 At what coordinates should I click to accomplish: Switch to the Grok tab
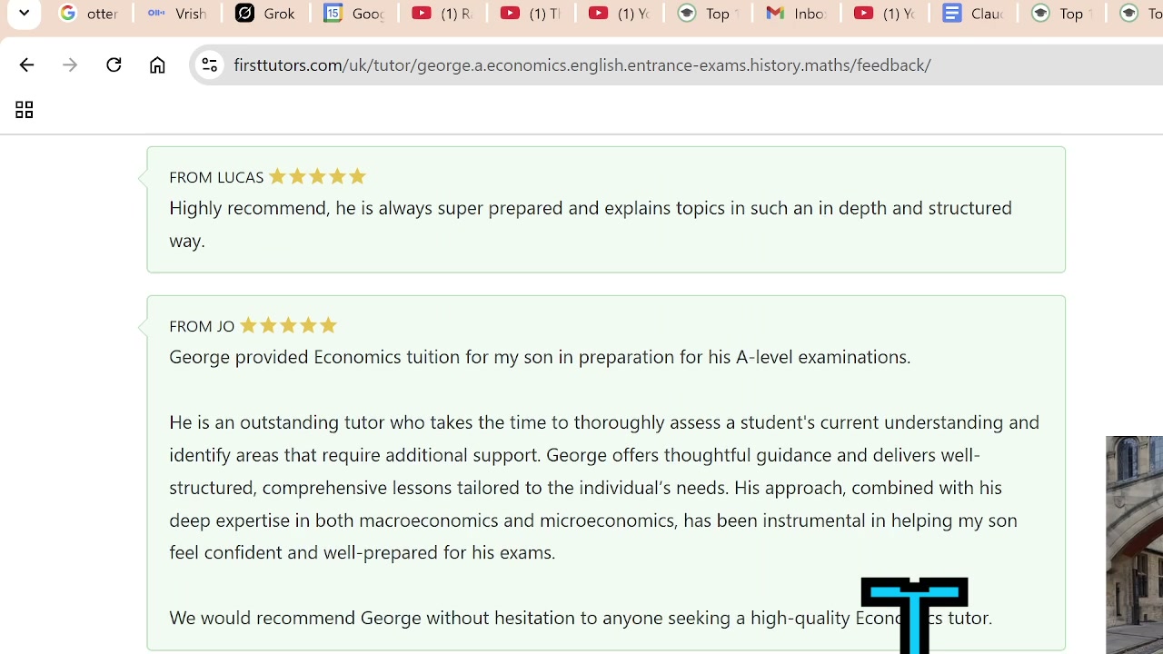point(265,14)
